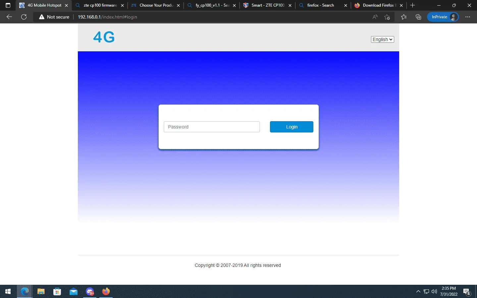Add this page to favorites star icon
This screenshot has width=477, height=298.
387,17
